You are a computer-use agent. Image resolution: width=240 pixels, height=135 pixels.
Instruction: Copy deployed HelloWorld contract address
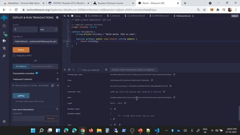(x=52, y=85)
